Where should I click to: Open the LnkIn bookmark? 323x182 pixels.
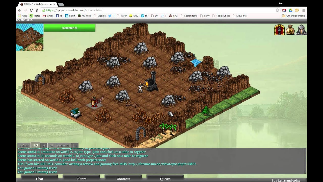[x=70, y=16]
